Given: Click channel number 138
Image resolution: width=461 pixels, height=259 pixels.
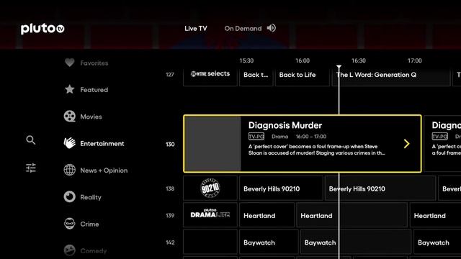Looking at the screenshot, I should (170, 188).
